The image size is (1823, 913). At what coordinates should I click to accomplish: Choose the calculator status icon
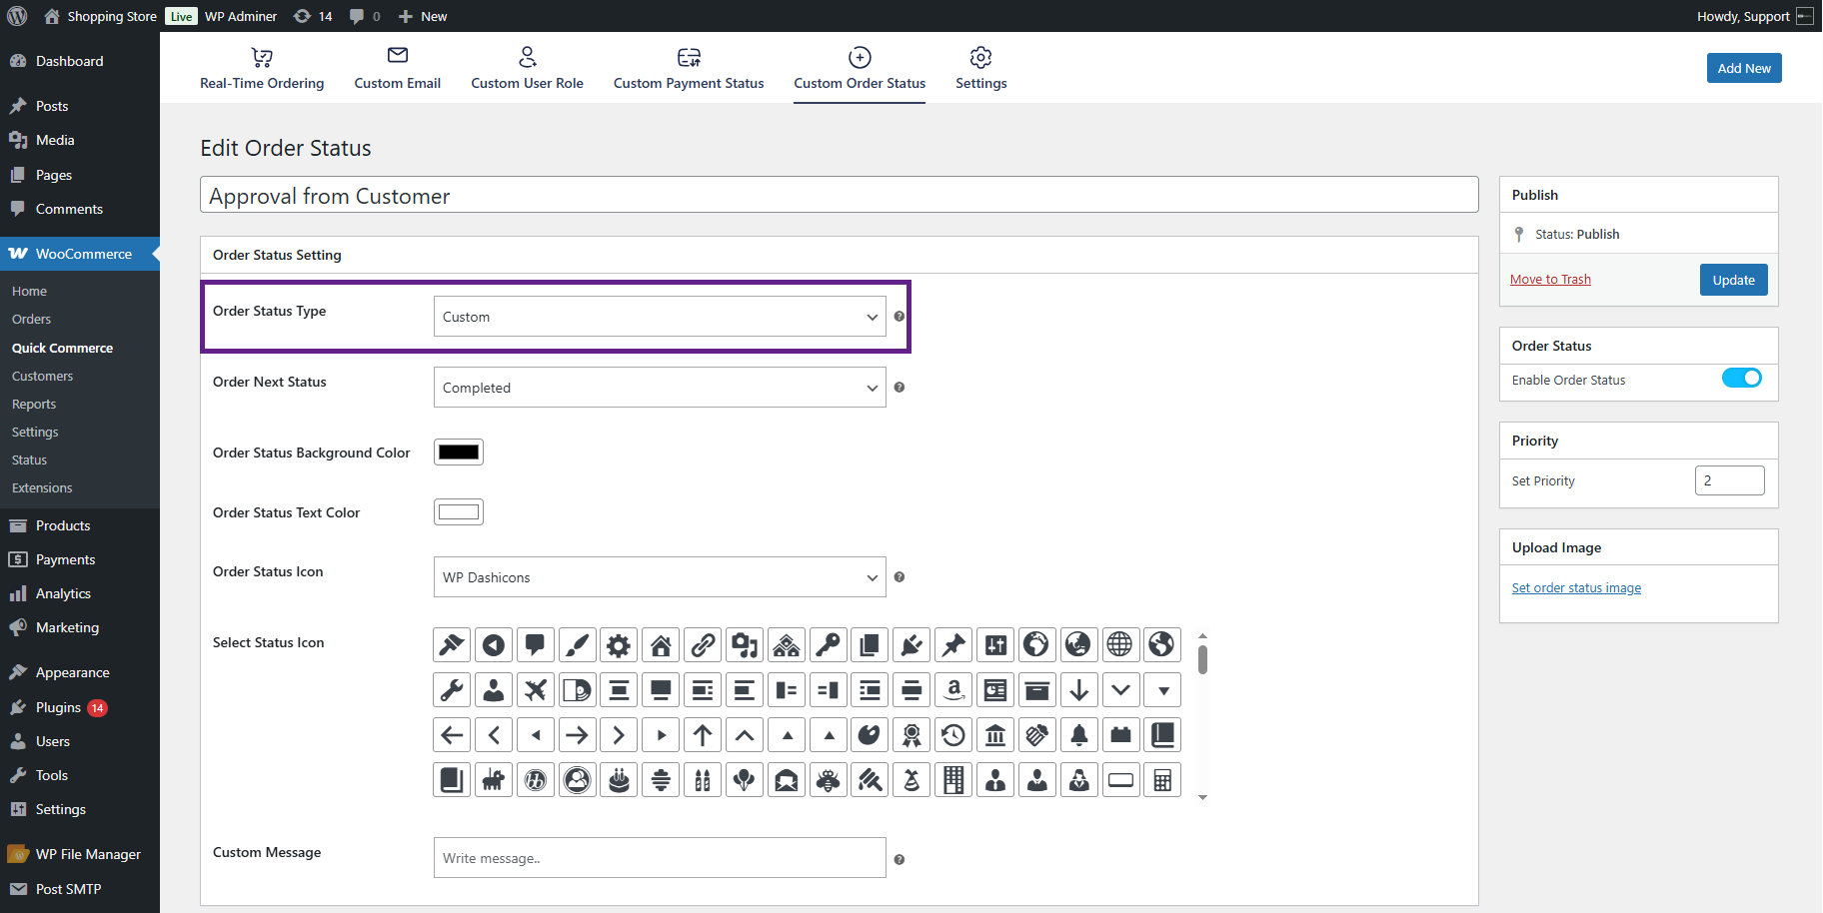[x=1162, y=780]
